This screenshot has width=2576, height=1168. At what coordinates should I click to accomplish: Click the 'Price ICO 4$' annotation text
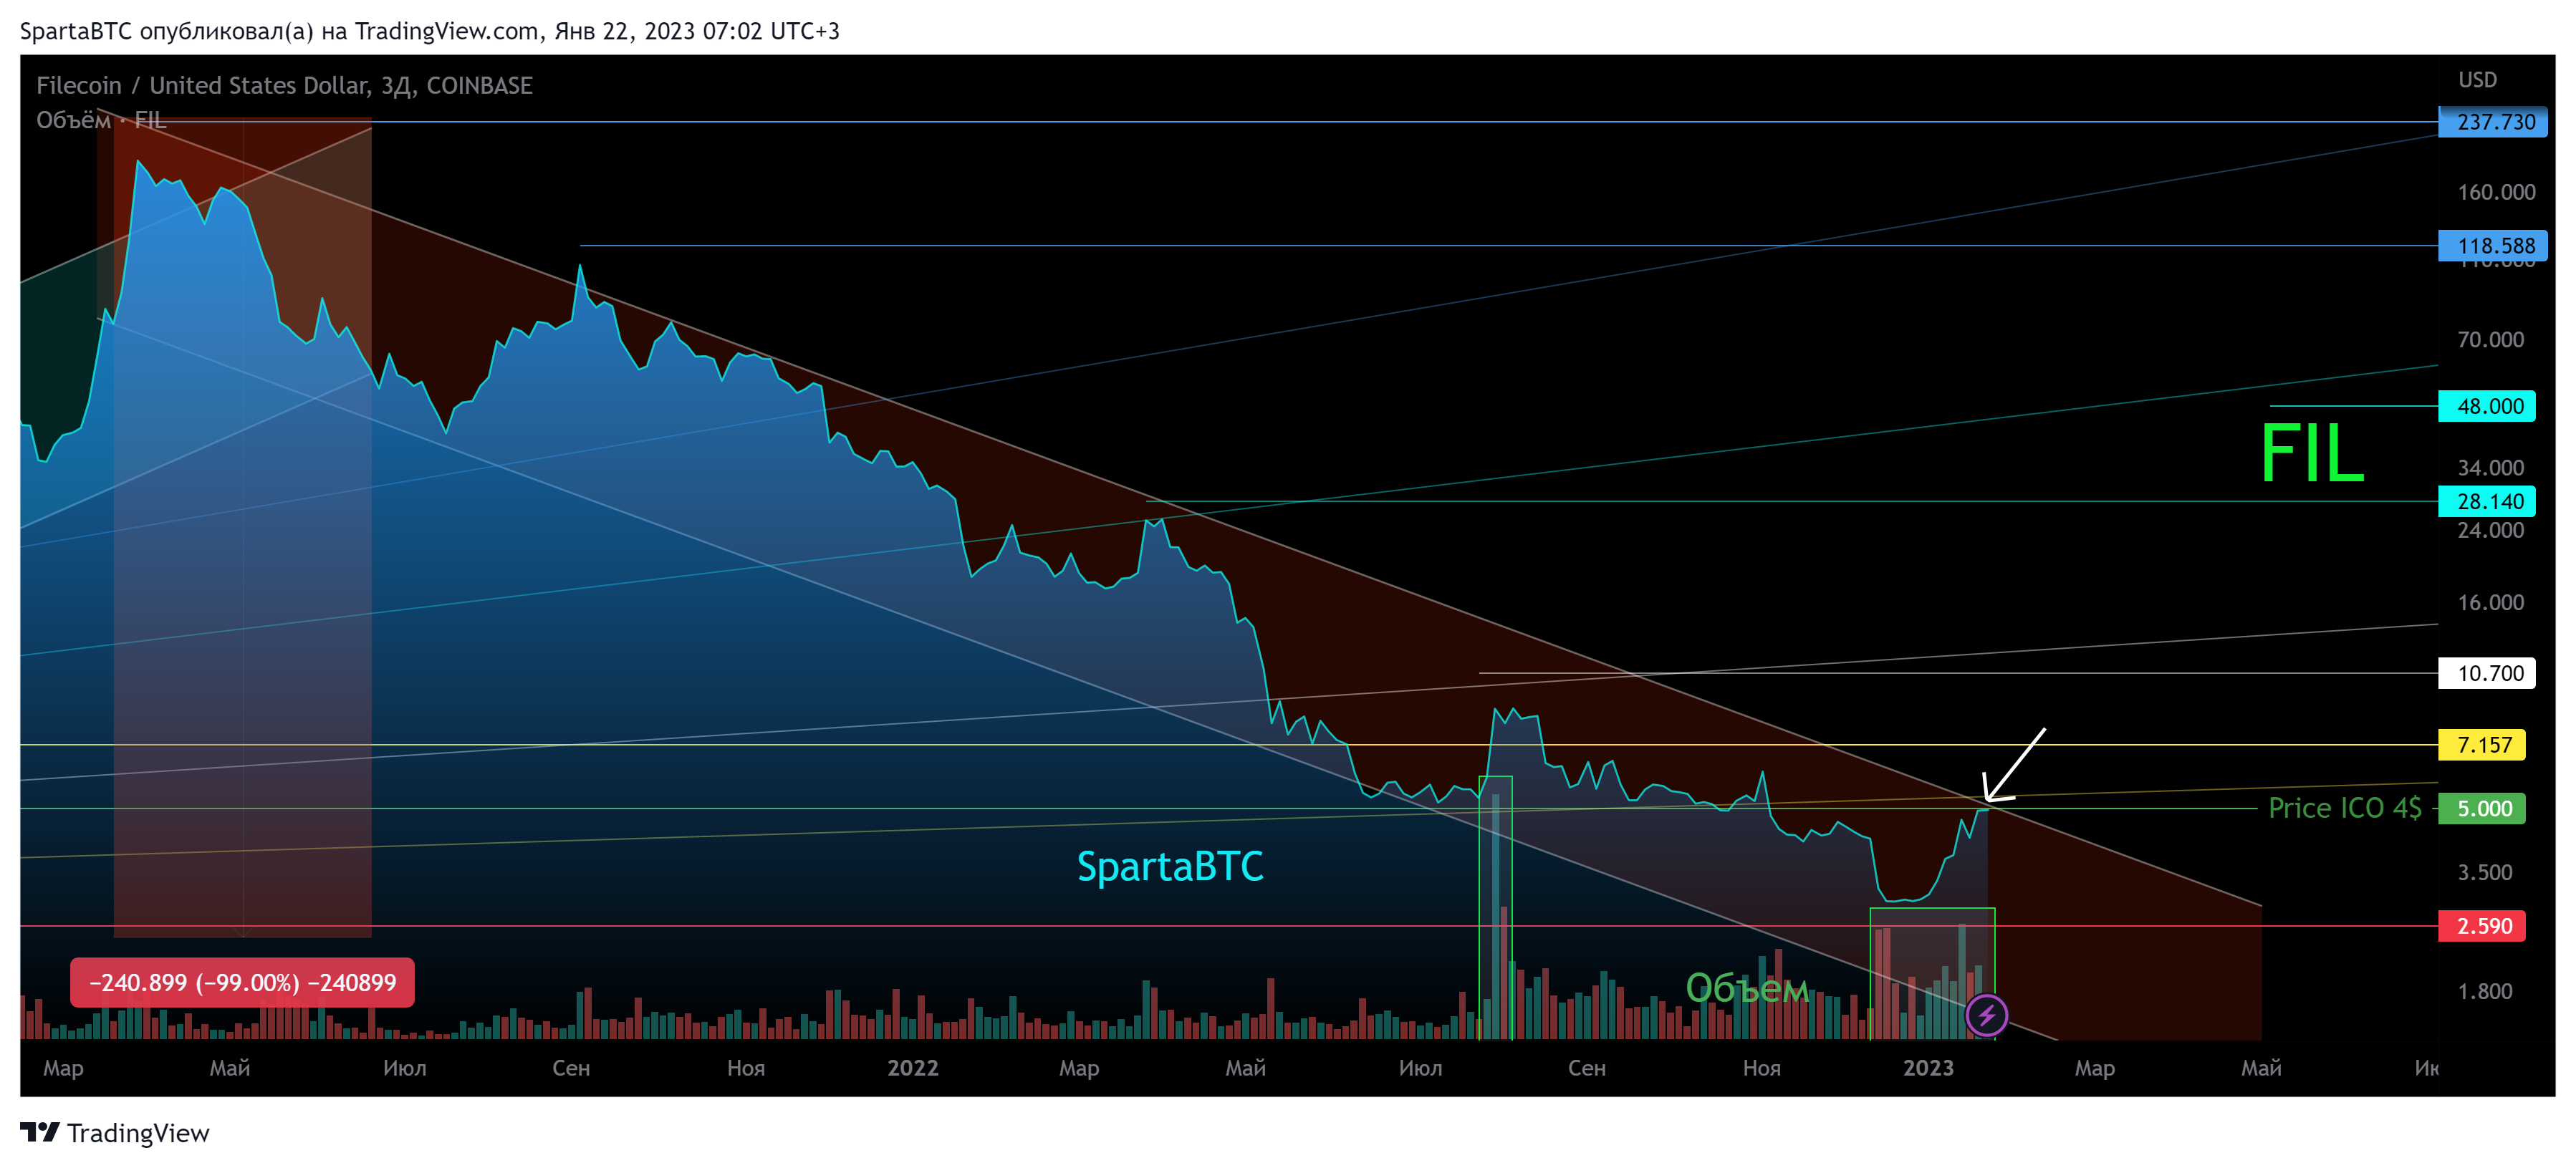pos(2344,808)
